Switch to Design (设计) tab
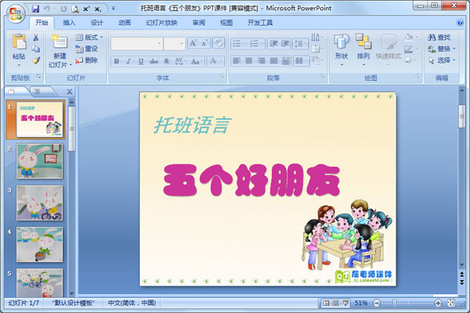 tap(97, 23)
